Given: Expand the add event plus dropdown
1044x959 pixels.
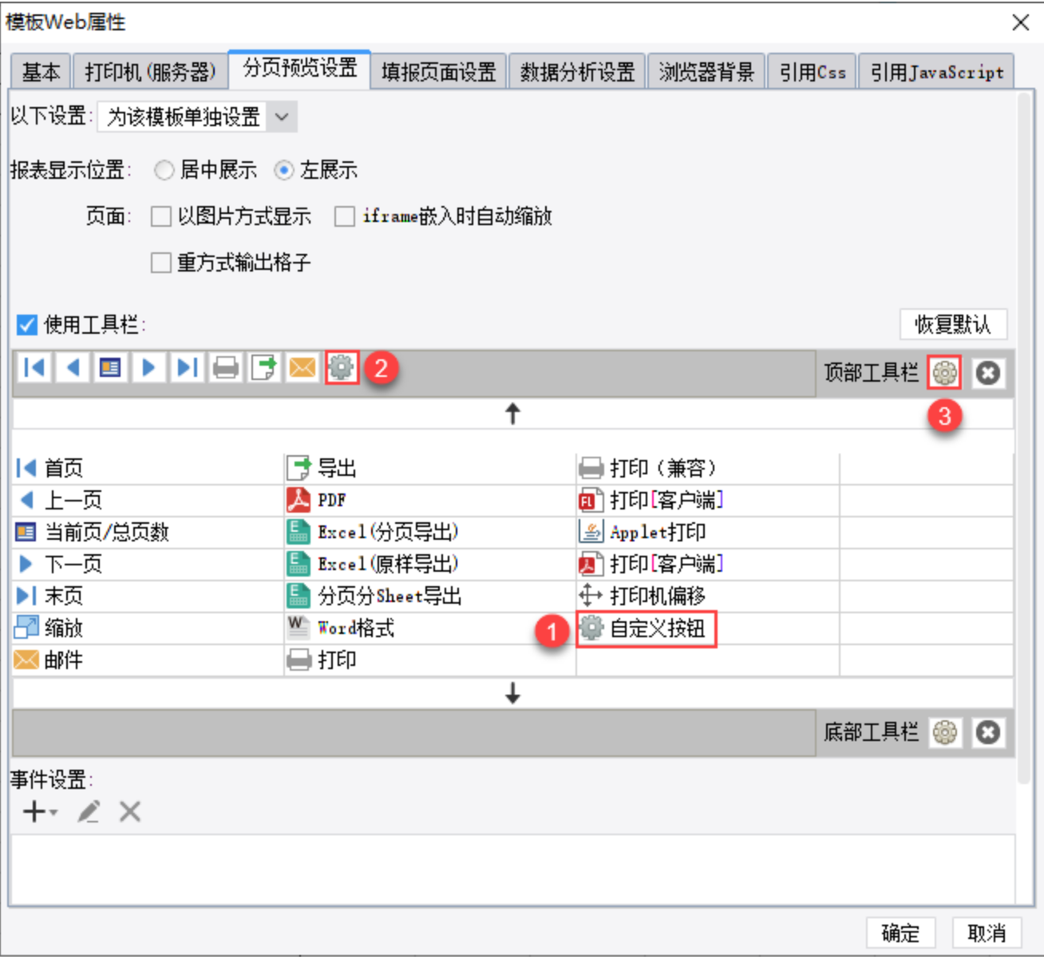Looking at the screenshot, I should pos(40,812).
